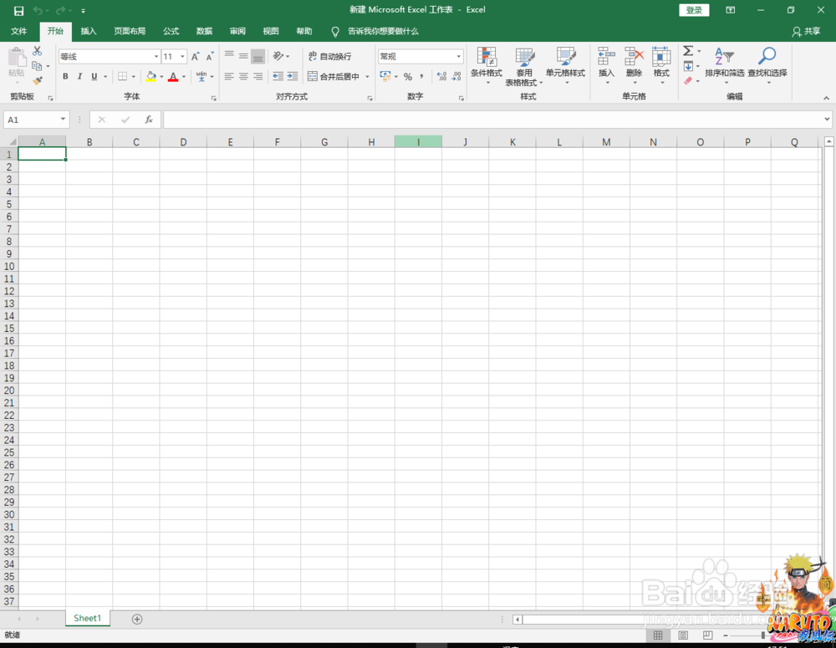Toggle Underline formatting
This screenshot has height=648, width=836.
(94, 76)
